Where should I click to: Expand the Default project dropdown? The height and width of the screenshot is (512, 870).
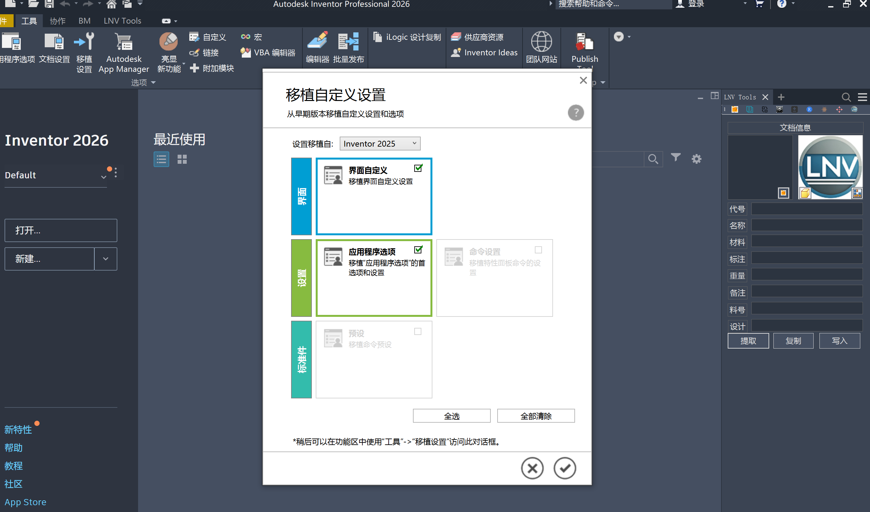pyautogui.click(x=103, y=177)
